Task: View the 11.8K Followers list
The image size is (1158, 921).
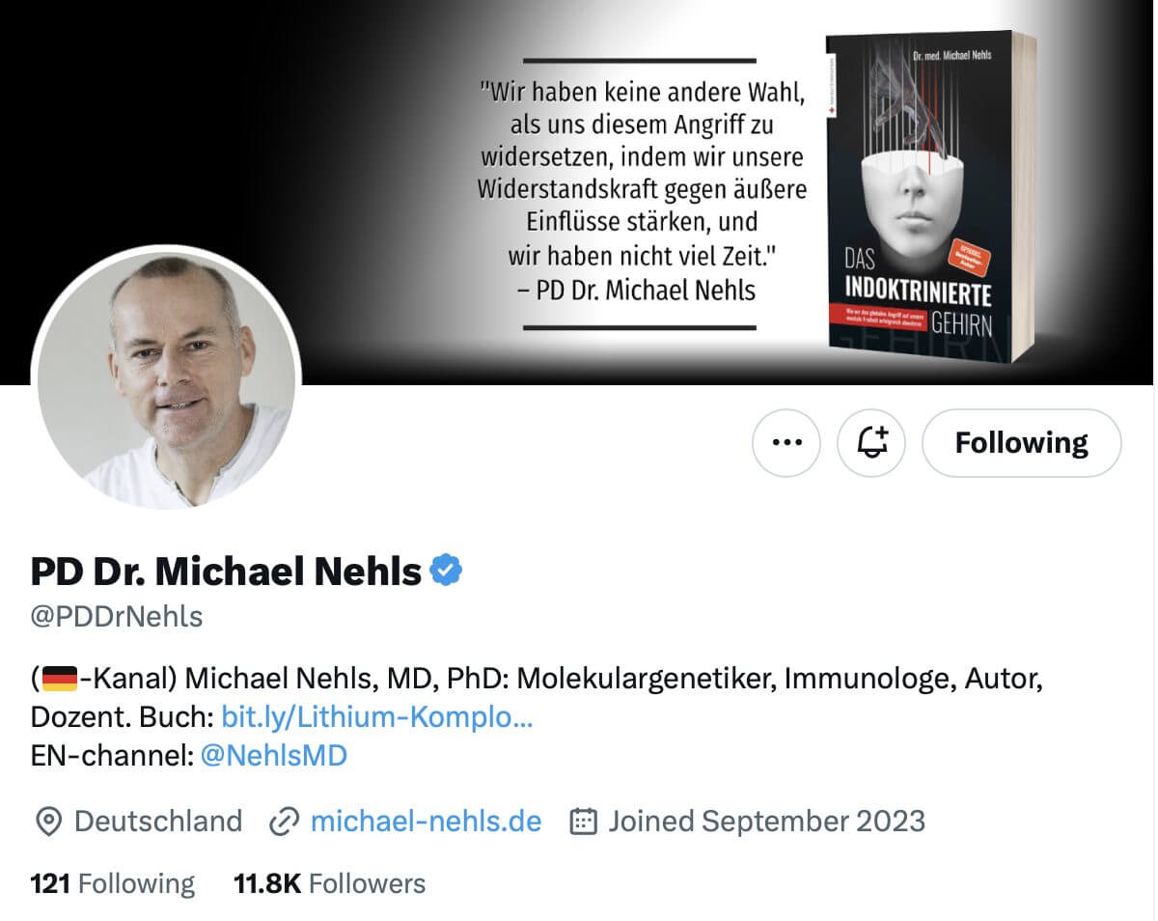Action: tap(329, 883)
